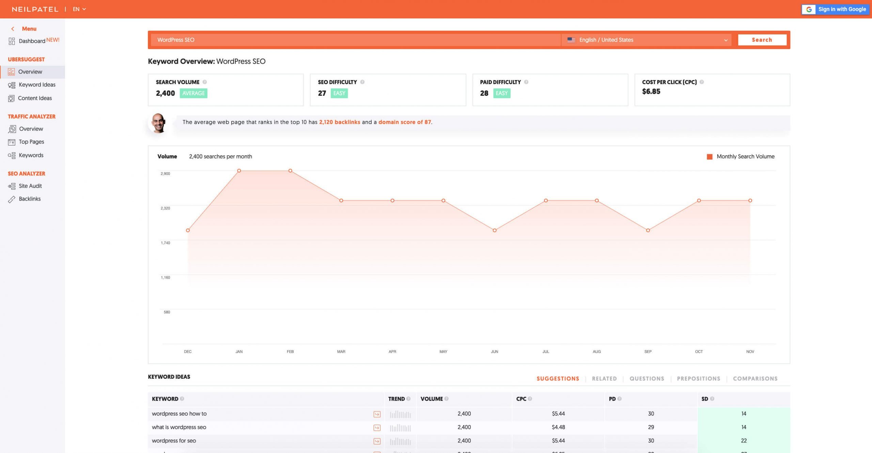Click the Content Ideas sidebar icon
Viewport: 872px width, 453px height.
point(11,98)
